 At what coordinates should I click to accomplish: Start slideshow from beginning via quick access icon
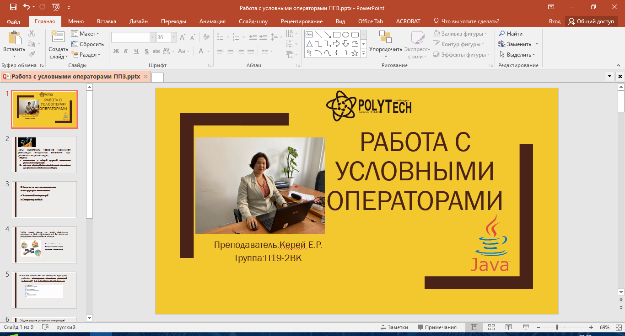[x=56, y=7]
